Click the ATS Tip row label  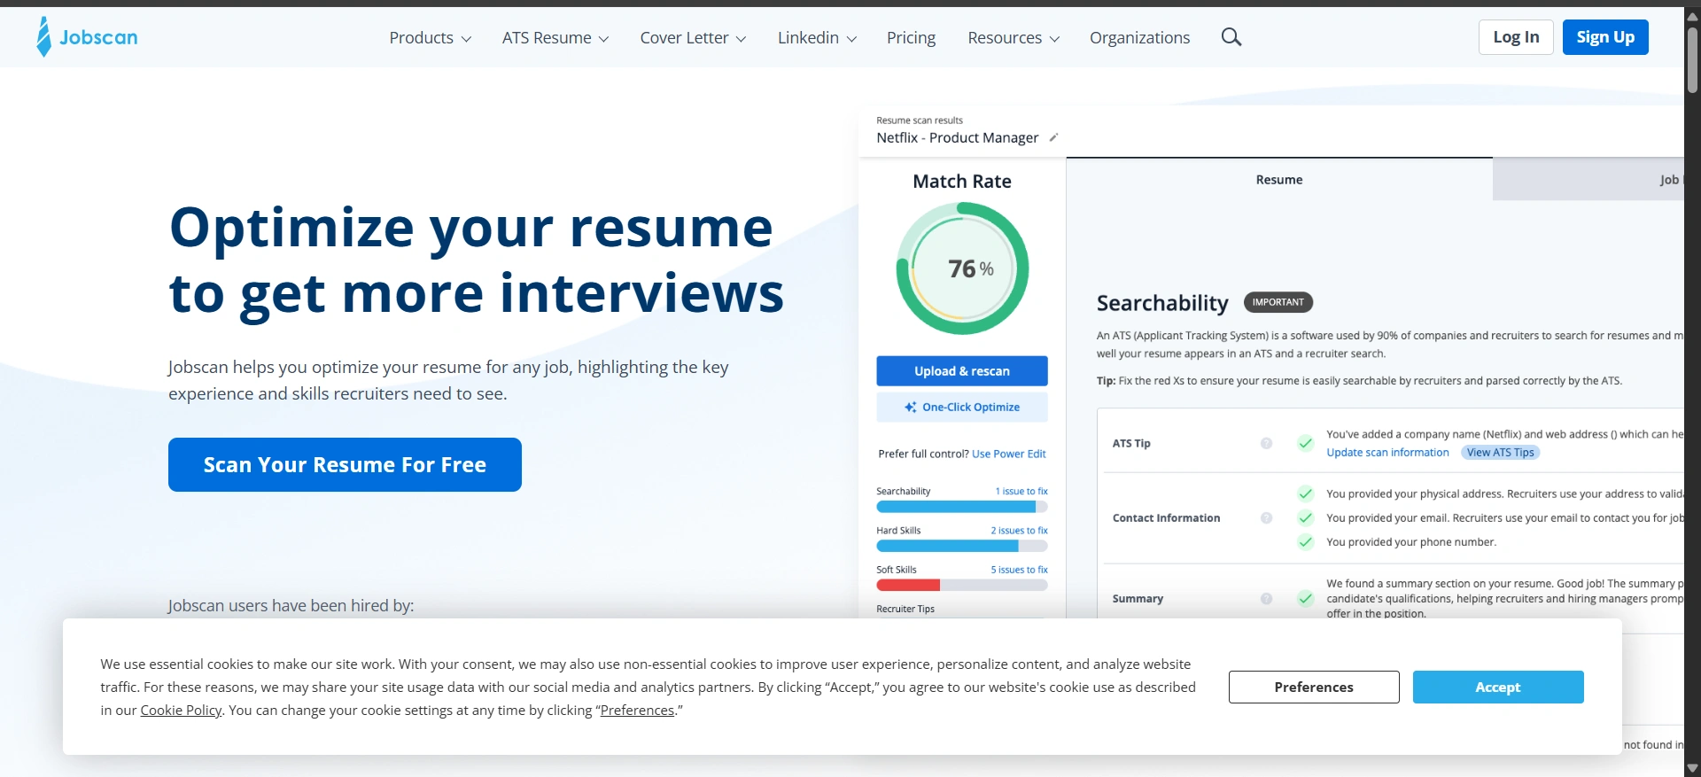coord(1131,443)
